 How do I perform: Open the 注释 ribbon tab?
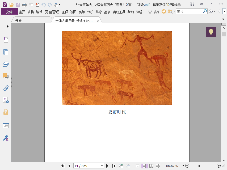click(x=65, y=12)
